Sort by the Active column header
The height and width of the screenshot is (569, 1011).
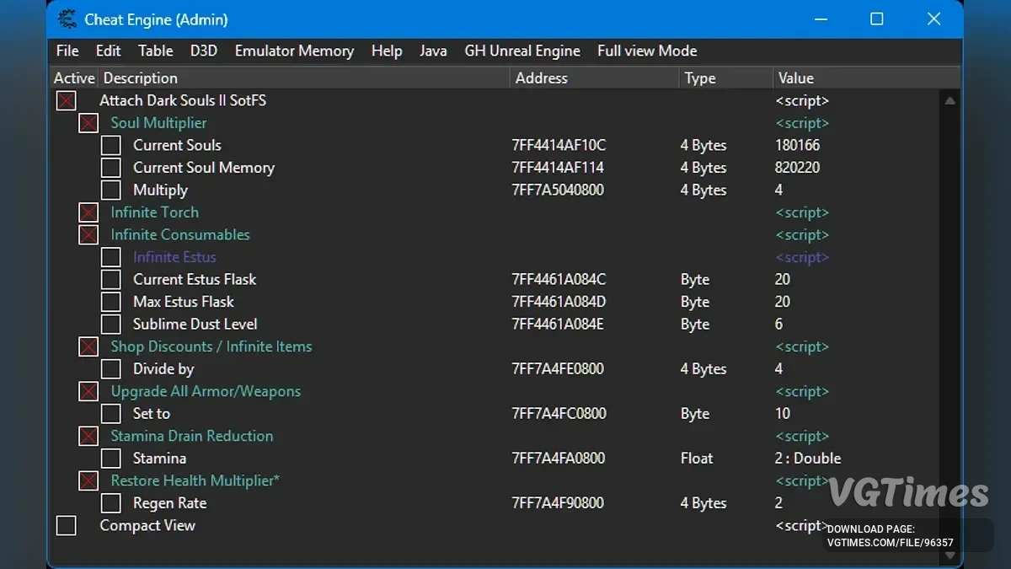pos(74,78)
